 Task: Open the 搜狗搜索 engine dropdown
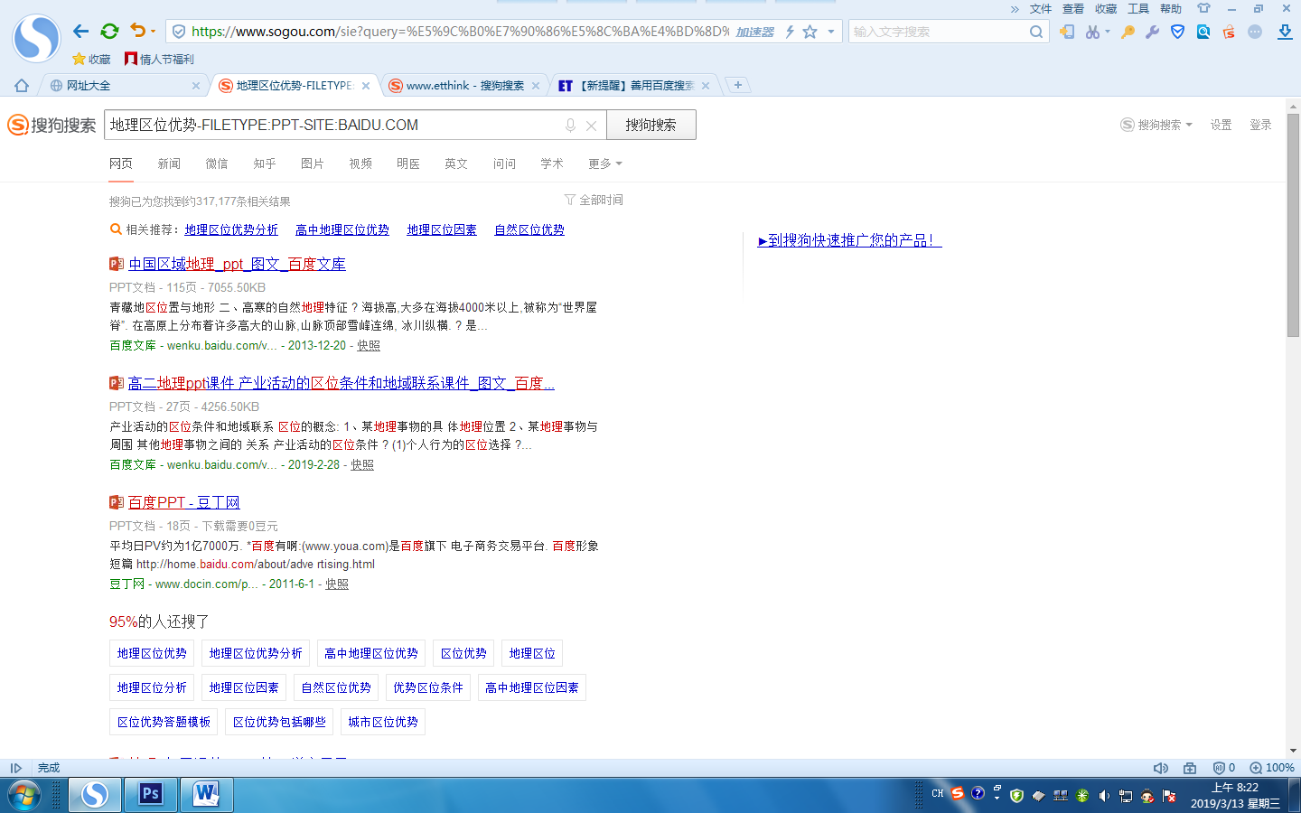click(x=1156, y=125)
